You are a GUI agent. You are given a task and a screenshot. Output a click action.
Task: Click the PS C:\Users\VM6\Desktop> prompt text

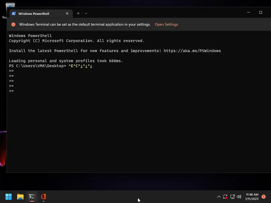[38, 66]
